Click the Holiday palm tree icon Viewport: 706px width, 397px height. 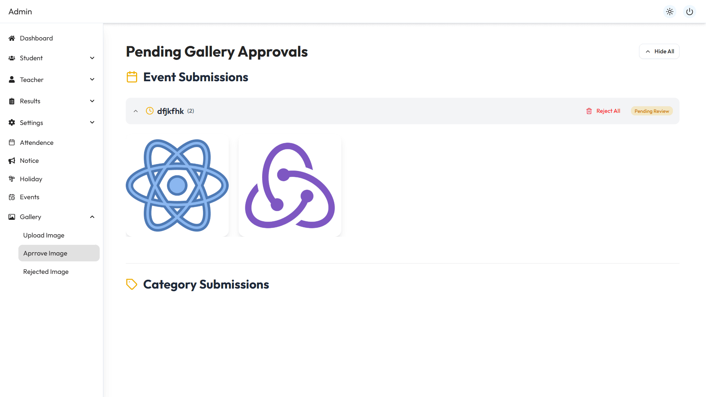[x=12, y=179]
